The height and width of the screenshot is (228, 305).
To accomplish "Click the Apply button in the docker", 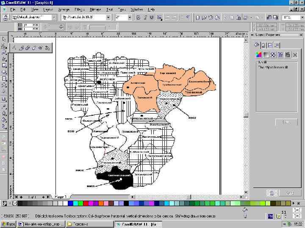I will [290, 193].
